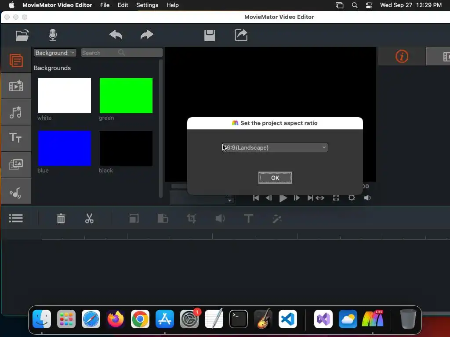The height and width of the screenshot is (337, 450).
Task: Click the media panel vertical scrollbar
Action: pos(161,129)
